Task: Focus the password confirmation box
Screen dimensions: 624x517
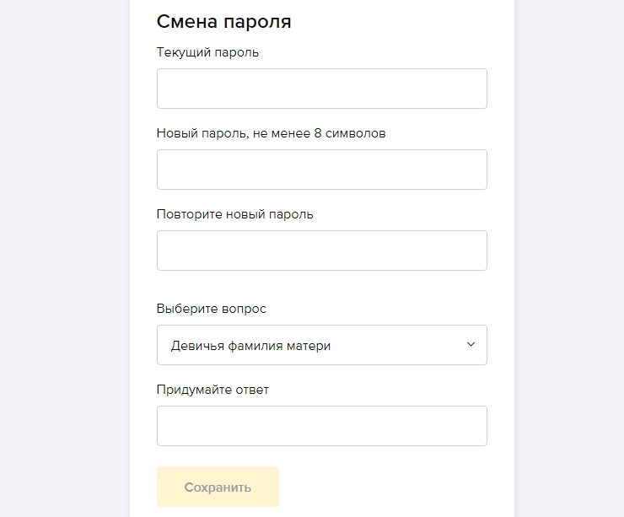Action: (x=321, y=250)
